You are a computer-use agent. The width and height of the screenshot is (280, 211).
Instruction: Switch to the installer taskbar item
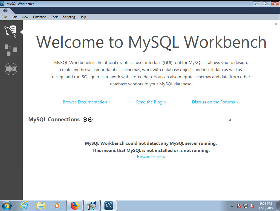tap(92, 206)
